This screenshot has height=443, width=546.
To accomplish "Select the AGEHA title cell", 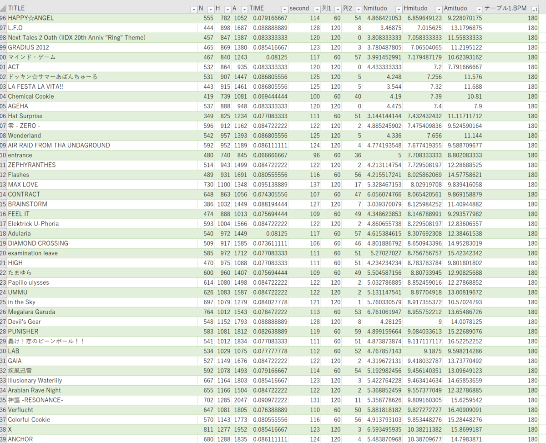I will click(x=102, y=106).
